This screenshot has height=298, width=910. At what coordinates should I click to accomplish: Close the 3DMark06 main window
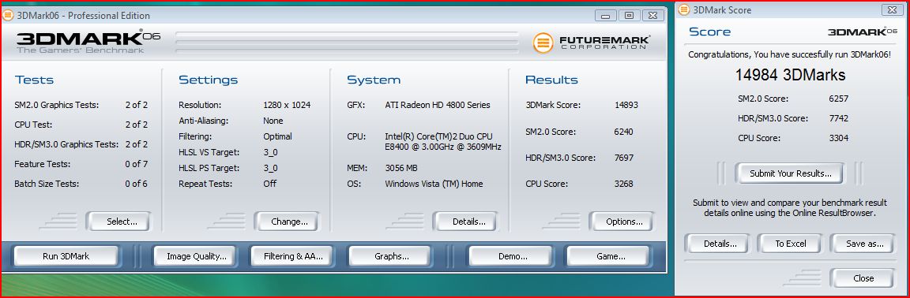coord(652,16)
